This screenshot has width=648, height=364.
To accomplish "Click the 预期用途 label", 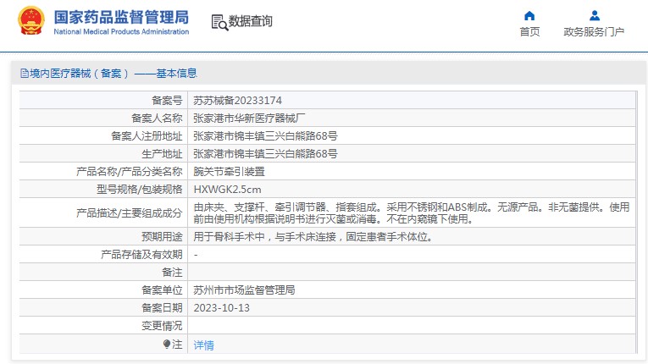I will pyautogui.click(x=162, y=237).
